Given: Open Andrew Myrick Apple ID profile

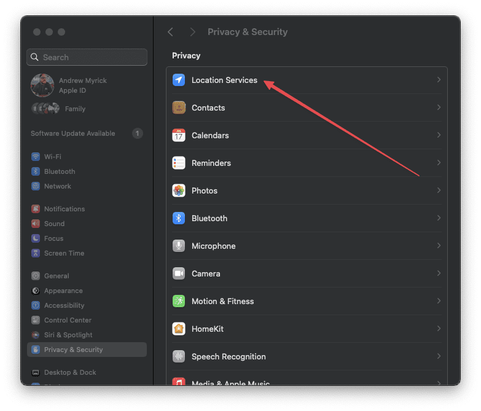Looking at the screenshot, I should [x=69, y=85].
